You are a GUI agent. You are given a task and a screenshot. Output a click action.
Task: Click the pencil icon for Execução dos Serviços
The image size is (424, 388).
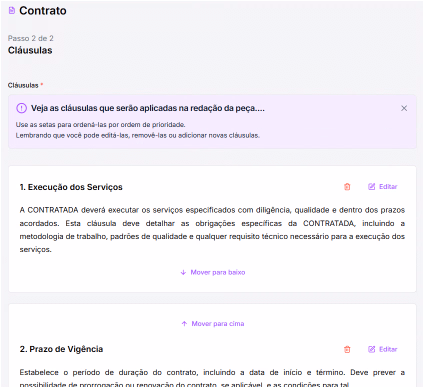(372, 187)
